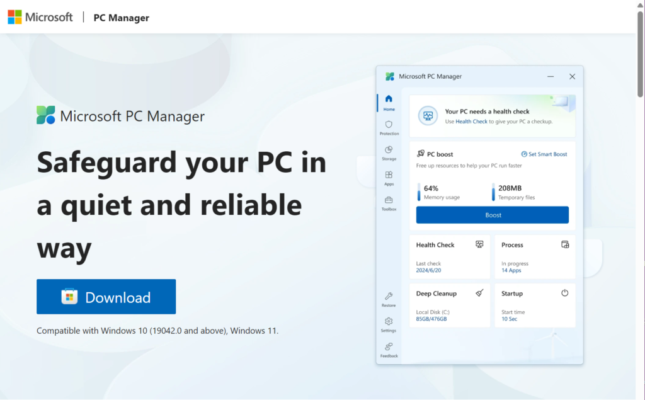Viewport: 645px width, 400px height.
Task: Click the 85GB/476GB local disk value
Action: point(431,319)
